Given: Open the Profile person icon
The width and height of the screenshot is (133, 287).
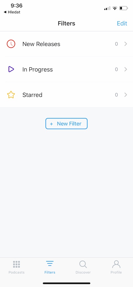Looking at the screenshot, I should pos(116,264).
